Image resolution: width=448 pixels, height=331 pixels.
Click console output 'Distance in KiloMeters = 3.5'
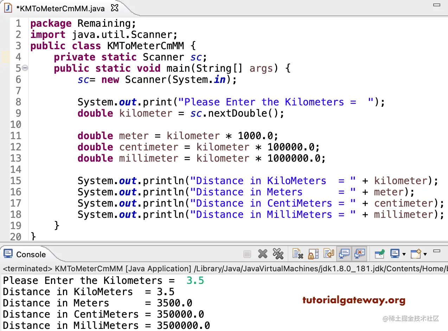click(x=89, y=292)
